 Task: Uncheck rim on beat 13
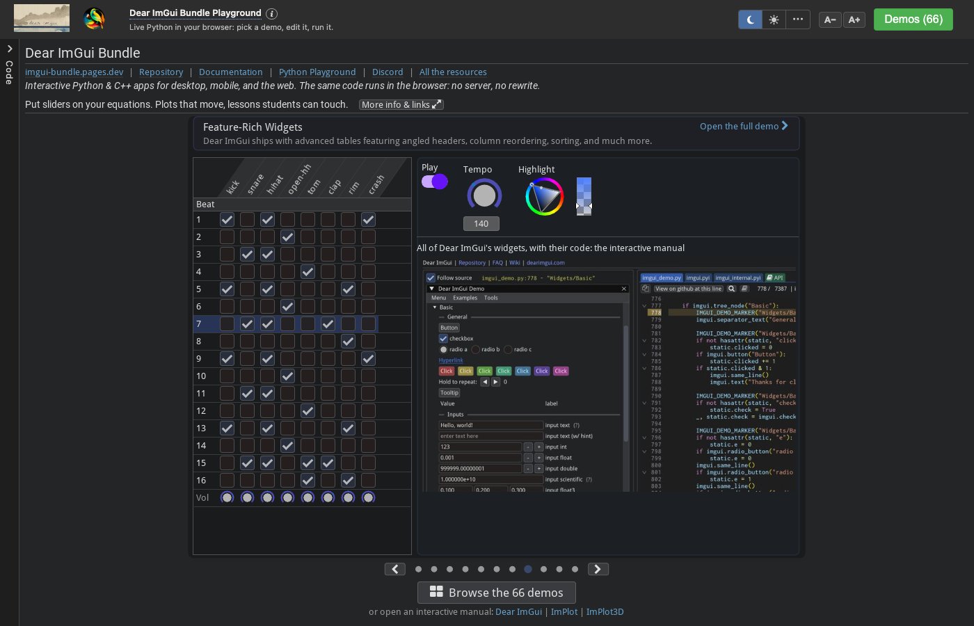348,428
